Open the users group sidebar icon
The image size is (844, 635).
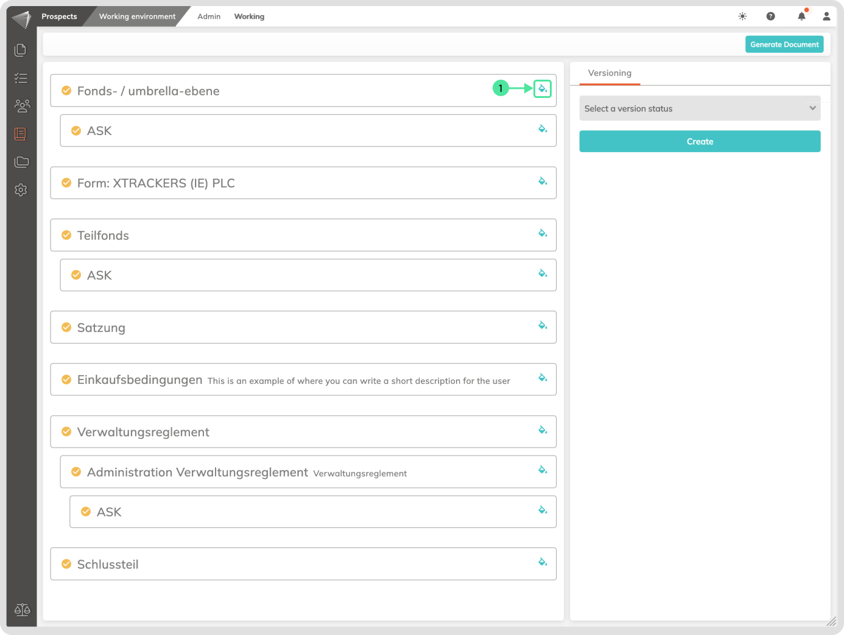[22, 106]
